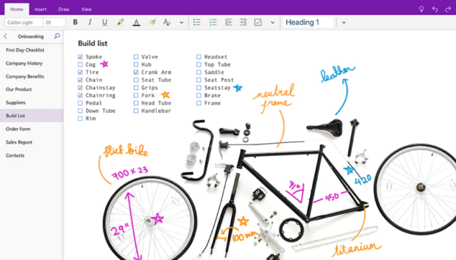Uncheck the Spoke checkbox

(80, 57)
